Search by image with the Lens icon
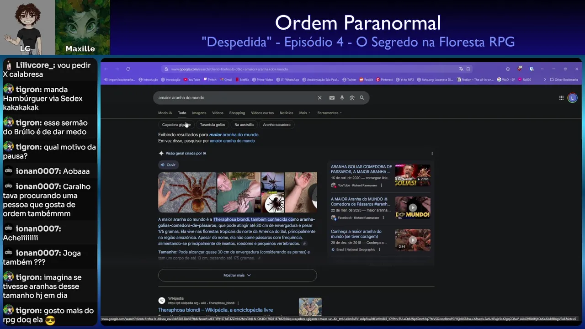 tap(352, 98)
